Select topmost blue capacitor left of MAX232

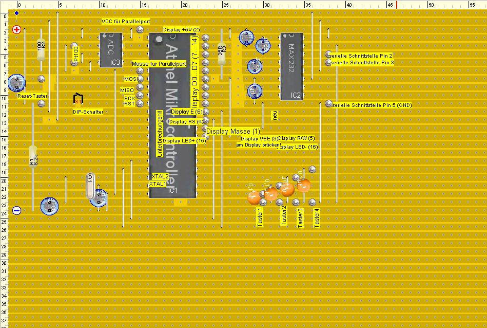247,38
